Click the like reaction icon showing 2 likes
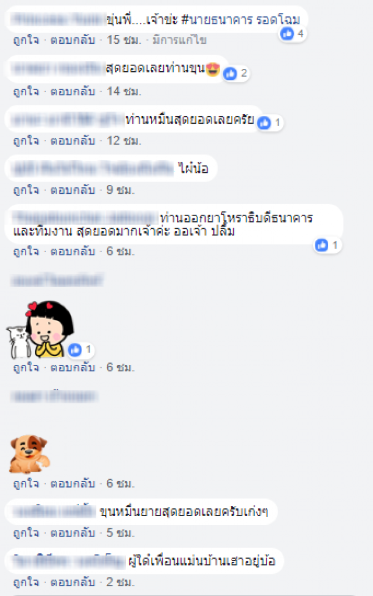The image size is (373, 596). pos(230,74)
